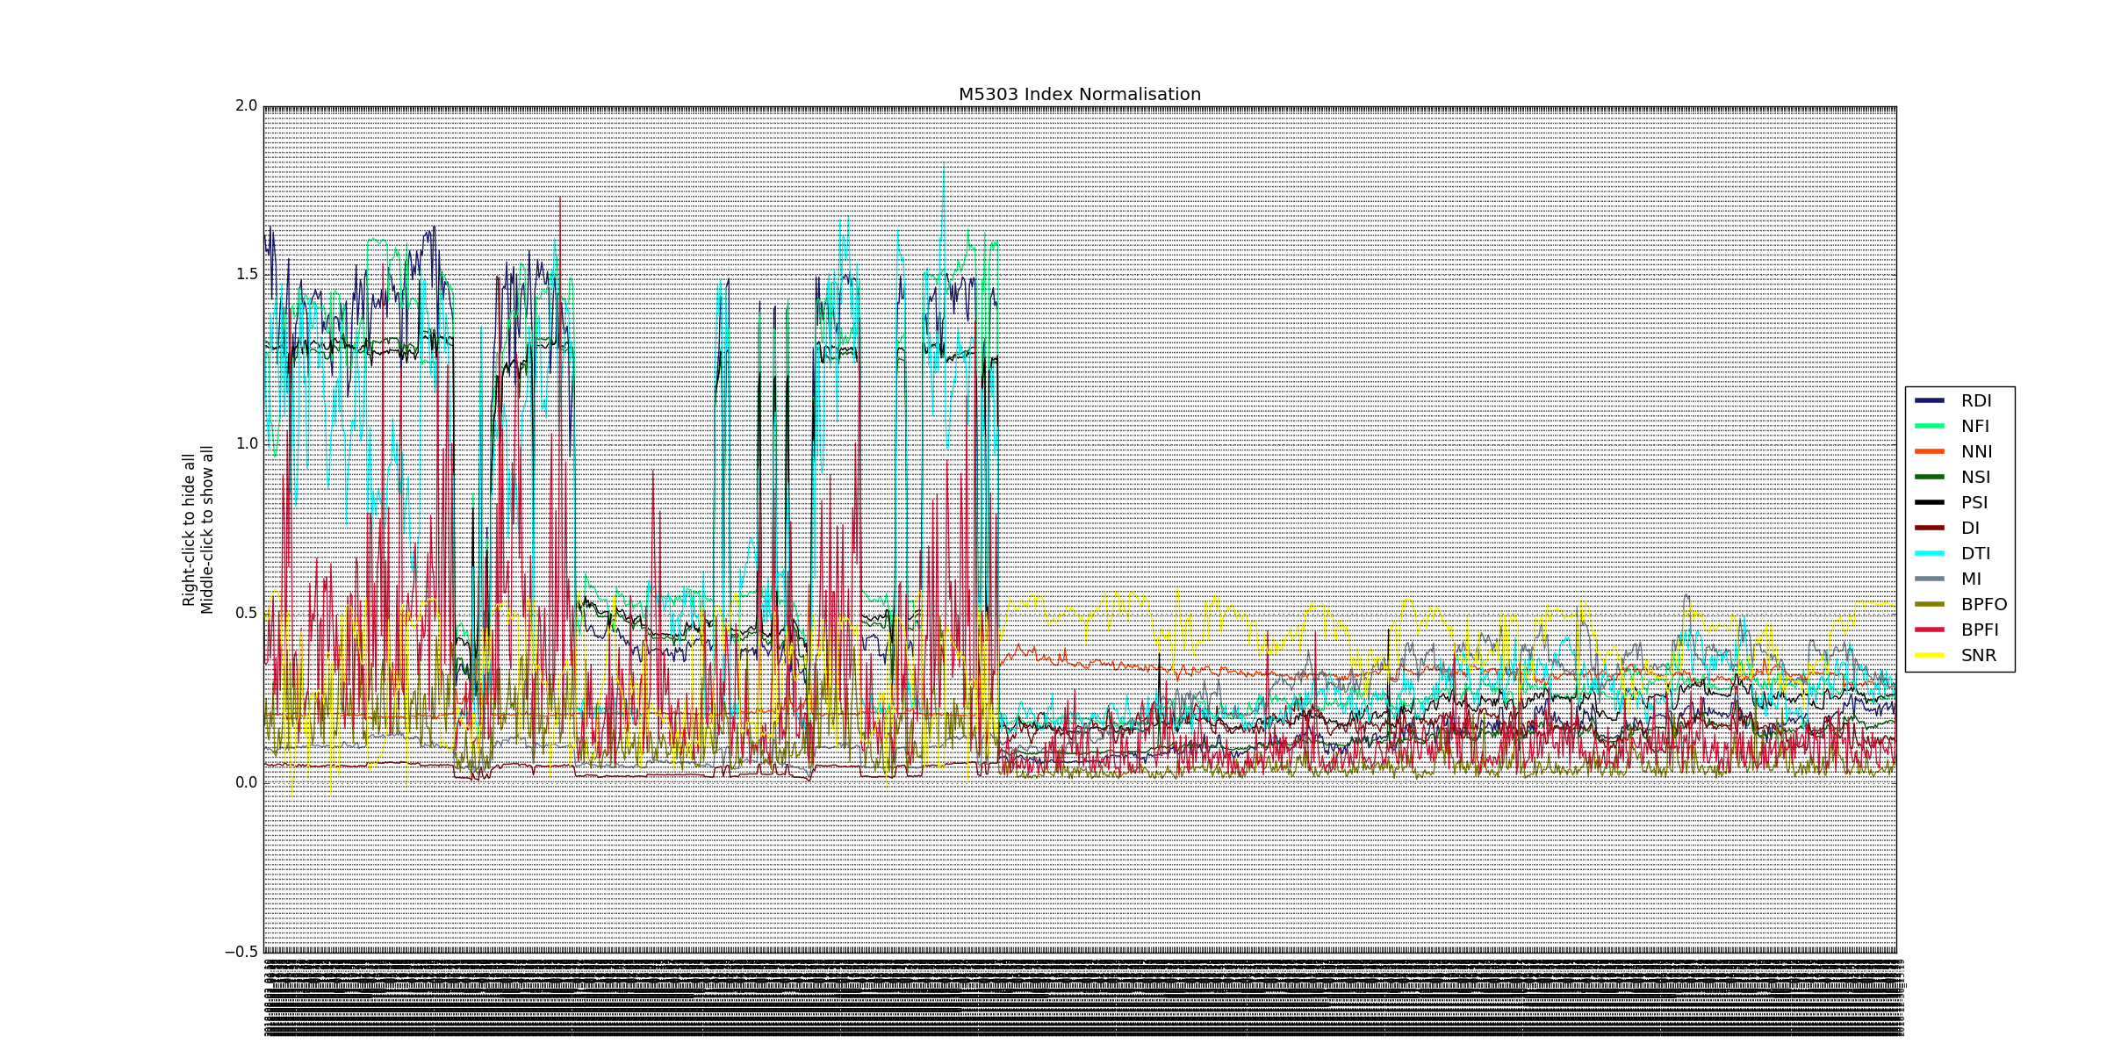Click the SNR legend text label

[1979, 656]
